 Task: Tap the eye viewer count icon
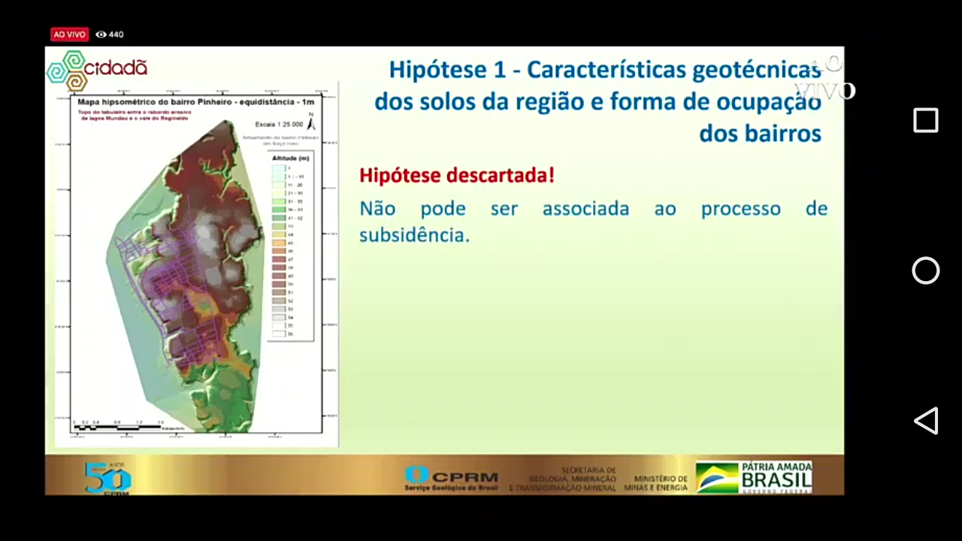[101, 35]
